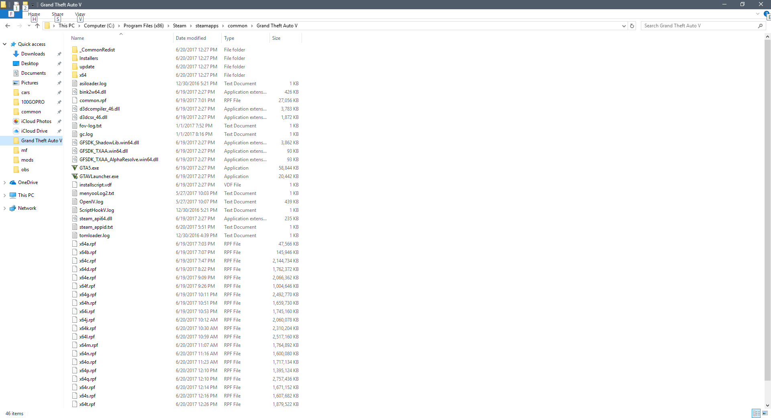
Task: Expand the Network tree node
Action: click(x=4, y=208)
